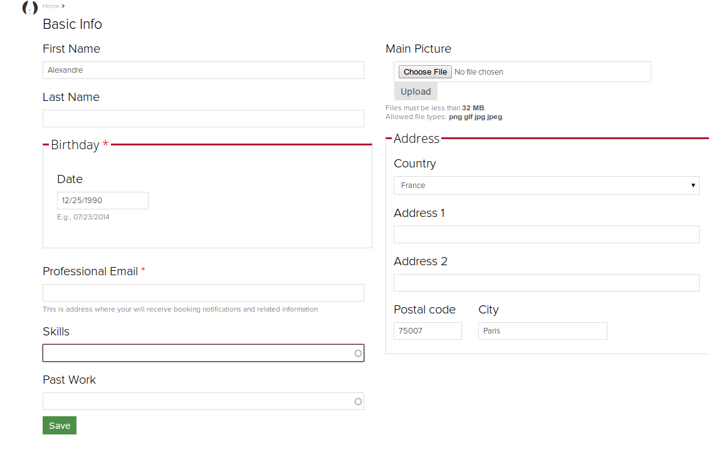Focus the Last Name input field
Screen dimensions: 709x452
(203, 118)
